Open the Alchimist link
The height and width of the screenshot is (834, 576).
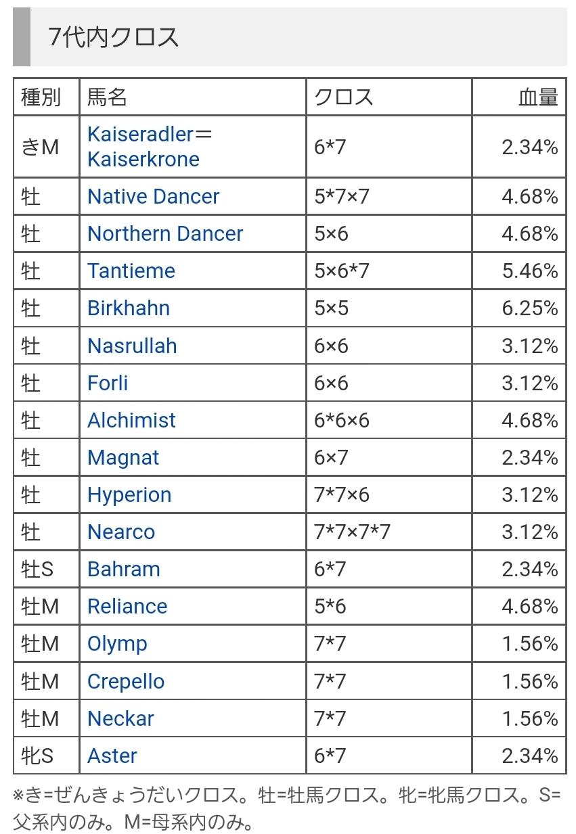click(x=131, y=421)
